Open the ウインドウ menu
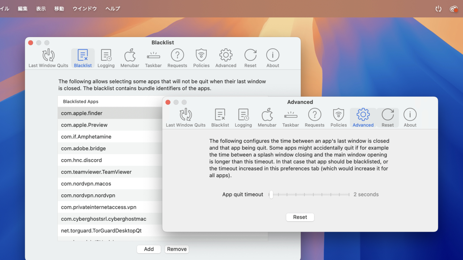This screenshot has width=463, height=260. pos(85,9)
